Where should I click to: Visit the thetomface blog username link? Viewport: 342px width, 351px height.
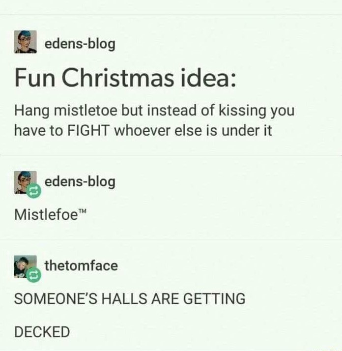click(x=81, y=265)
